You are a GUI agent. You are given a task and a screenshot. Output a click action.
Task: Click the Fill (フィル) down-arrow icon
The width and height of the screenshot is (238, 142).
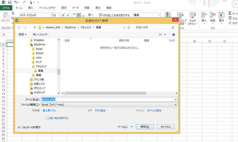pyautogui.click(x=230, y=18)
